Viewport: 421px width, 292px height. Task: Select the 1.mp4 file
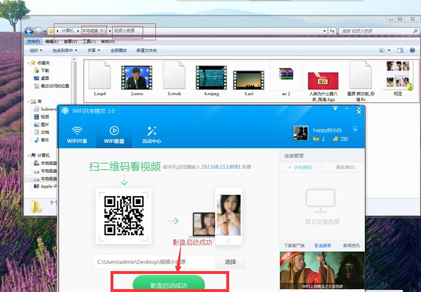tap(100, 78)
